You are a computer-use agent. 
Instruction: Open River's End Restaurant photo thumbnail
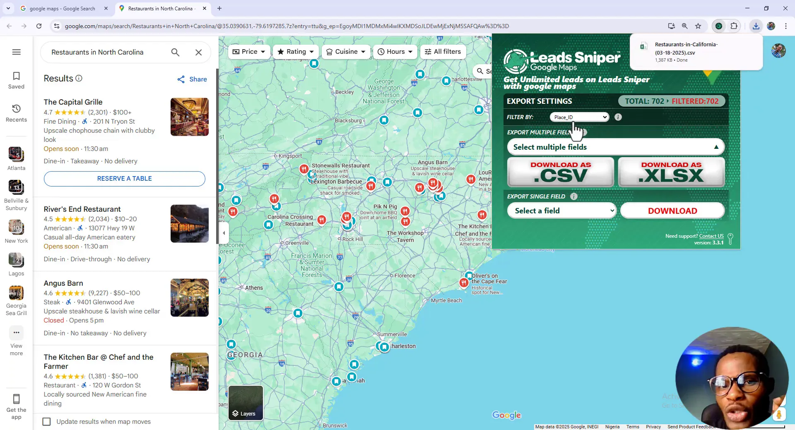[x=190, y=224]
